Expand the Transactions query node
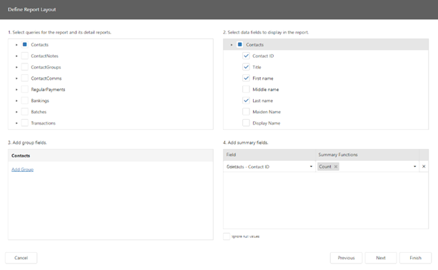Screen dimensions: 438x270 pyautogui.click(x=16, y=123)
